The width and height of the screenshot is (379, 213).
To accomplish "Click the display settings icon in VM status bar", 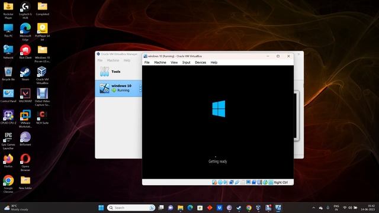I will [x=248, y=182].
